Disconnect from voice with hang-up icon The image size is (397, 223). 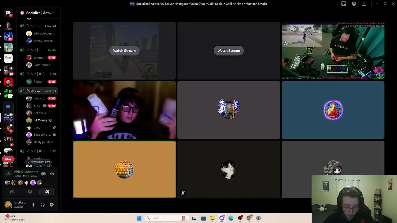point(52,174)
